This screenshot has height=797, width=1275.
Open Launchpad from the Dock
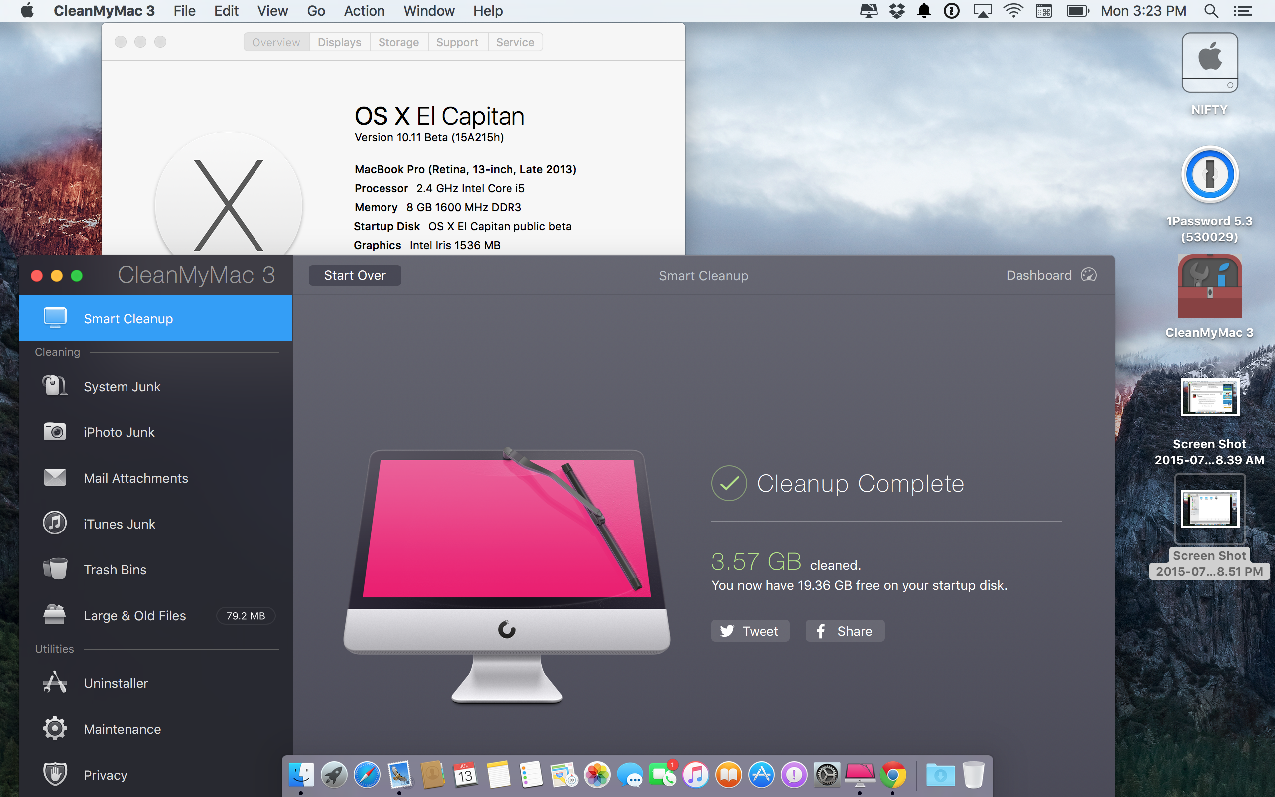(334, 774)
